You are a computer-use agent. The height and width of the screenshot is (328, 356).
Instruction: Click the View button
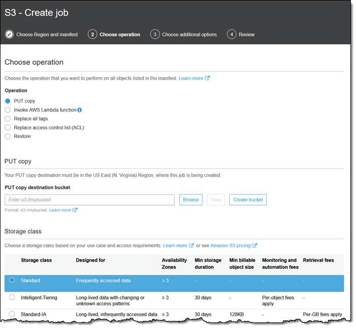[x=216, y=200]
